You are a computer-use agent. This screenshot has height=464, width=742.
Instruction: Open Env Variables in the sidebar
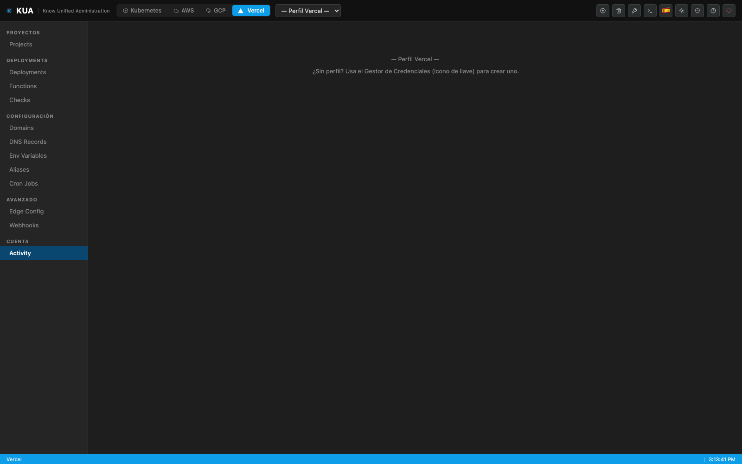pyautogui.click(x=44, y=156)
